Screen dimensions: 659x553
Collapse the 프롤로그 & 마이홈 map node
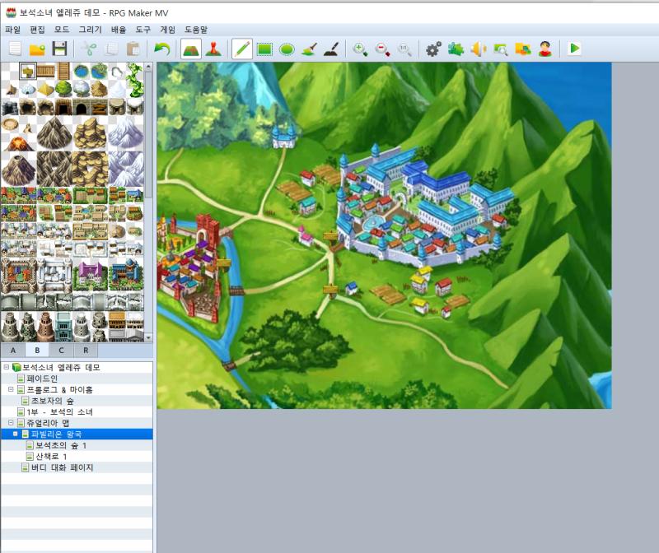[11, 389]
